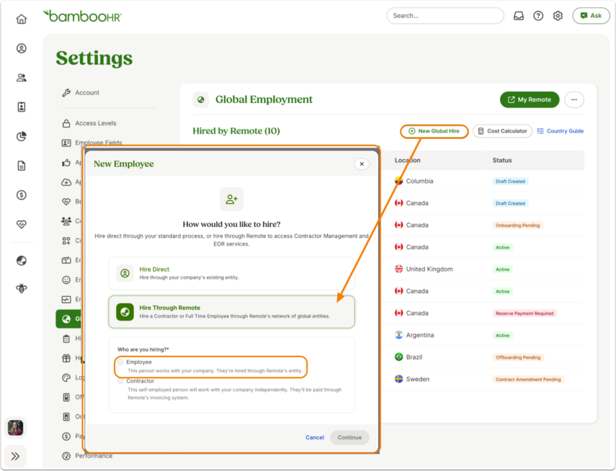Click Contract Amendment Pending status badge
This screenshot has height=471, width=616.
(528, 380)
